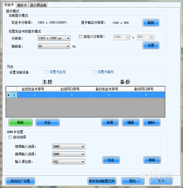Image resolution: width=183 pixels, height=188 pixels.
Task: Open the 显示屏连接 tab
Action: (x=38, y=5)
